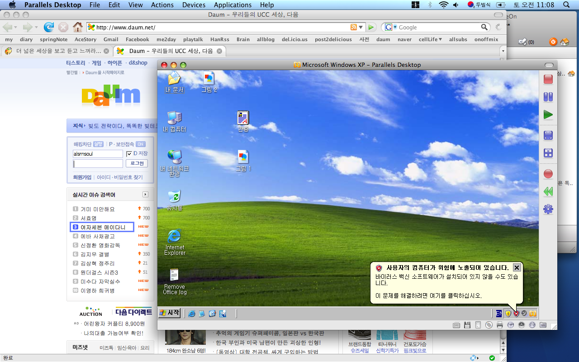Click the magnifier icon in Google search box
This screenshot has width=579, height=362.
click(484, 27)
